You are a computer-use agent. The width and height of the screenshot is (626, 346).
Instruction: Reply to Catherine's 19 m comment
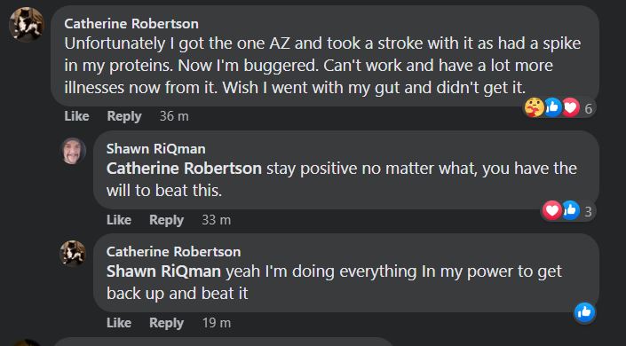pos(166,322)
